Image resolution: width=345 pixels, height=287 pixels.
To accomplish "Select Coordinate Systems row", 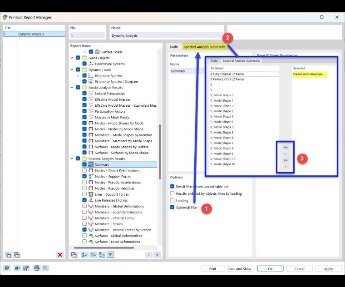I will coord(110,64).
